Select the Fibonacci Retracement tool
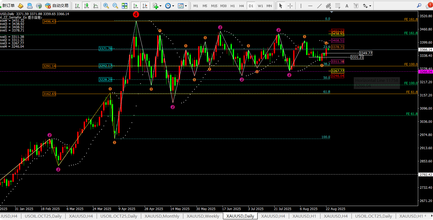433x220 pixels. pyautogui.click(x=338, y=6)
